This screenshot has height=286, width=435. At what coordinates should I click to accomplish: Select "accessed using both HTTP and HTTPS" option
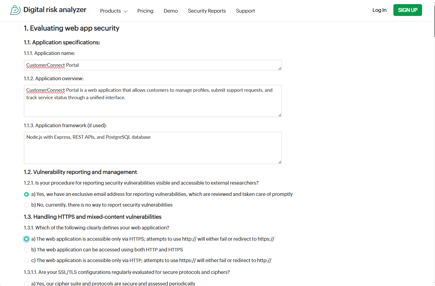(26, 250)
